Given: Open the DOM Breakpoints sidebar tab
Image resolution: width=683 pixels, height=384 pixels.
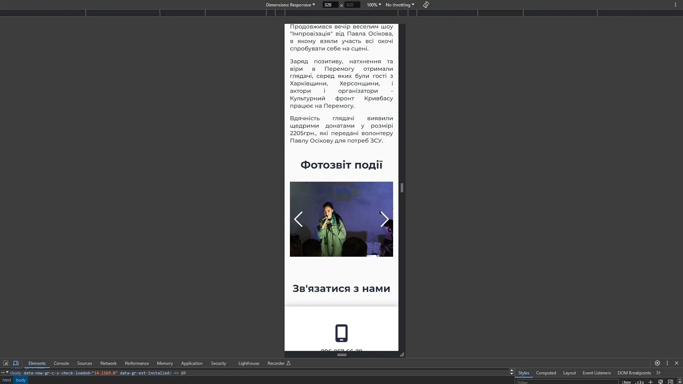Looking at the screenshot, I should click(x=634, y=373).
